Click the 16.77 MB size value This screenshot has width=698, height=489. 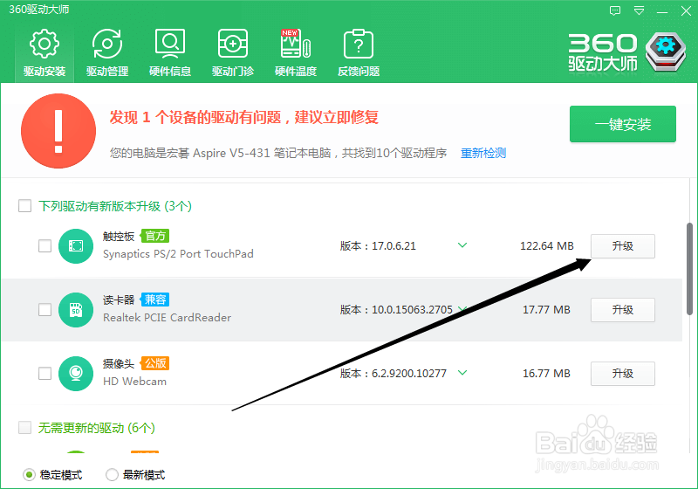pyautogui.click(x=546, y=373)
